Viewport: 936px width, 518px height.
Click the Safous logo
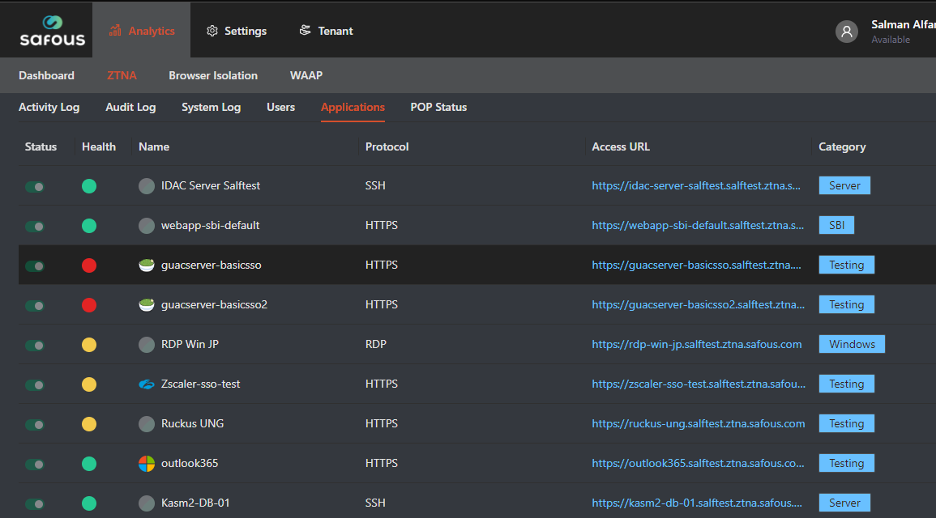52,30
